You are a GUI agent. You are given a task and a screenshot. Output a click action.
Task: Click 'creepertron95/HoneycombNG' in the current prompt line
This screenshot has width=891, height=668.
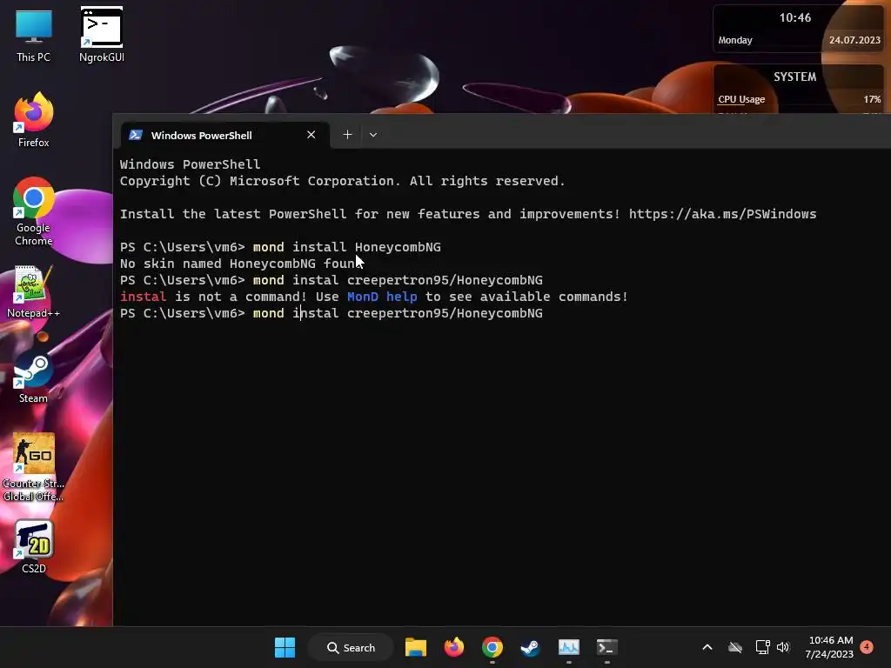pos(445,313)
